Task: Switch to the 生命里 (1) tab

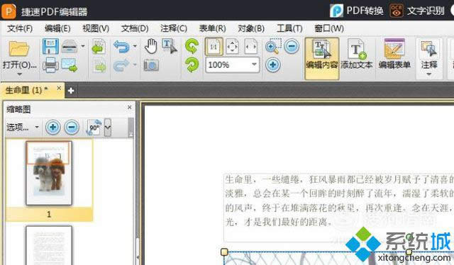Action: click(x=27, y=90)
